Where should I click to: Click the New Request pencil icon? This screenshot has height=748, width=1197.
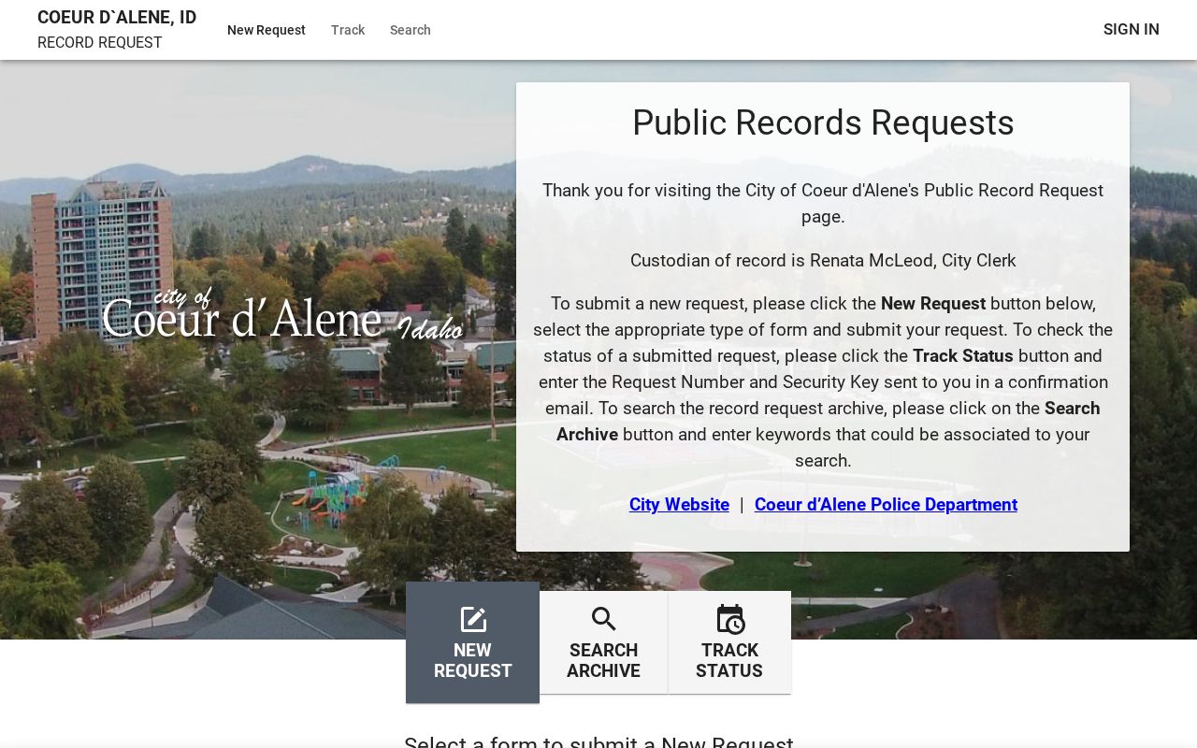(x=473, y=619)
